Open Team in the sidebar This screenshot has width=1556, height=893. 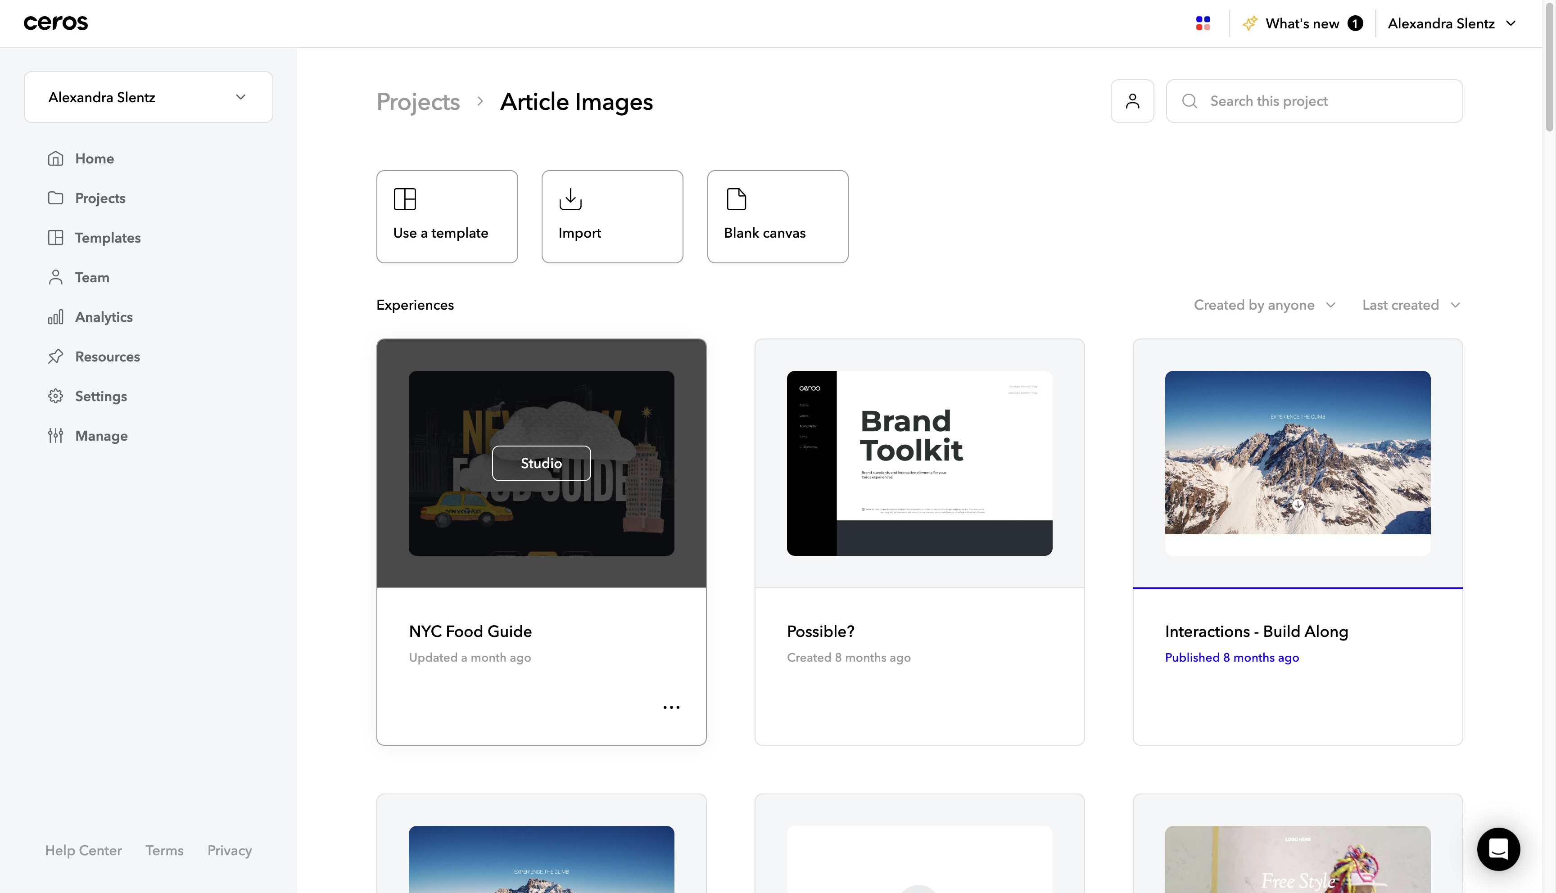92,277
